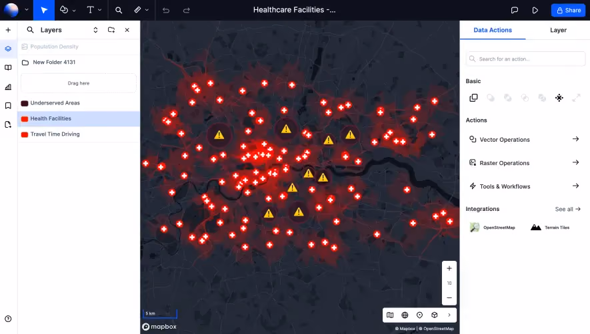Screen dimensions: 590x334
Task: Undo the last action
Action: point(166,10)
